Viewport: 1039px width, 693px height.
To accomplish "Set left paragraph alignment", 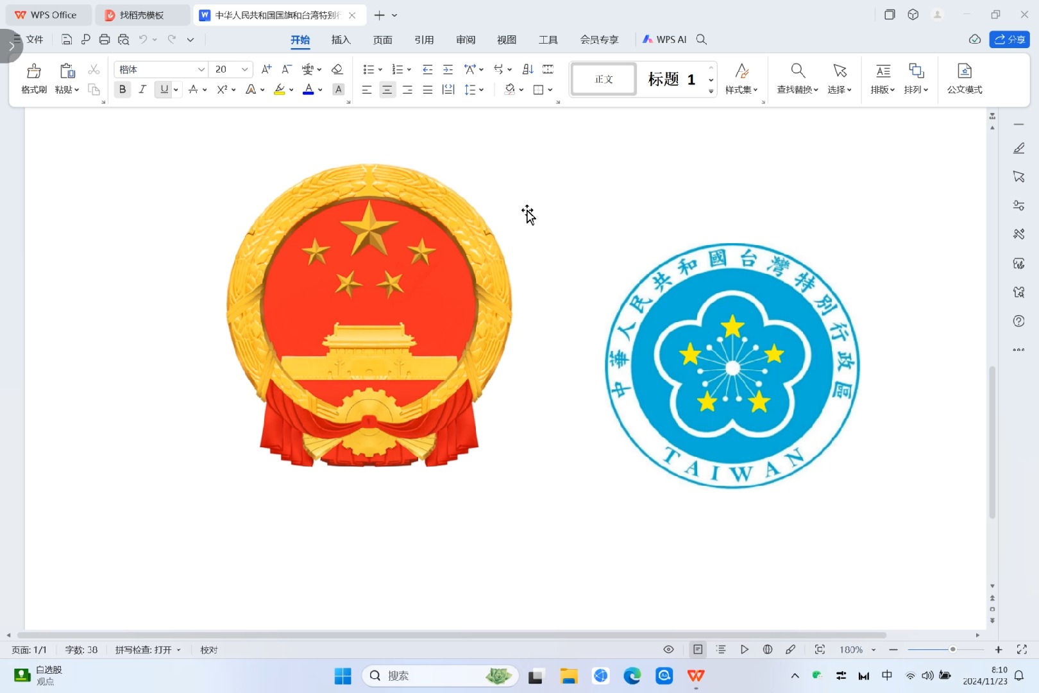I will point(367,90).
